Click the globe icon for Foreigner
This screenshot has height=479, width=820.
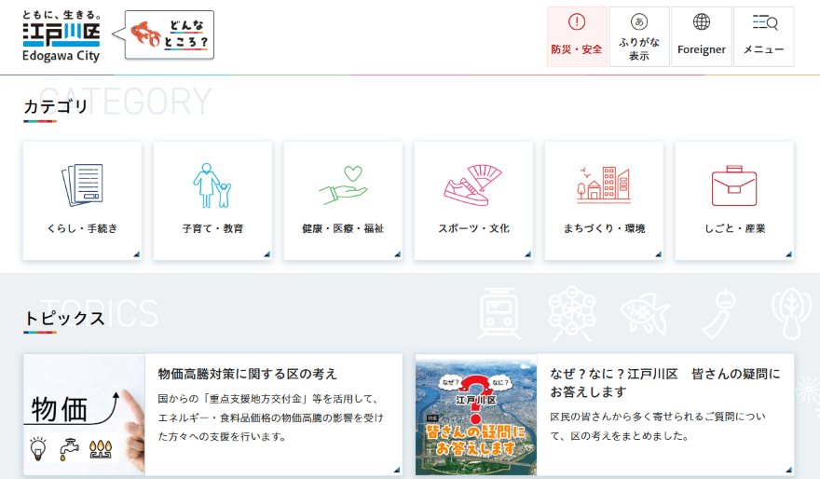pyautogui.click(x=702, y=22)
